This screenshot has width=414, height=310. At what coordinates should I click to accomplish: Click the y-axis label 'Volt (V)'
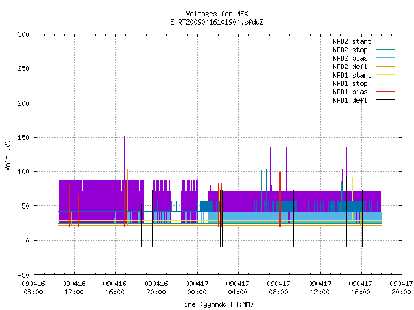(8, 156)
